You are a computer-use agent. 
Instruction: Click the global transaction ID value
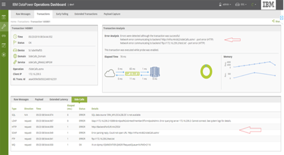[x=43, y=79]
